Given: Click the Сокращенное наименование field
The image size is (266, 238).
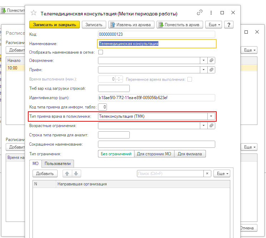Looking at the screenshot, I should (157, 144).
